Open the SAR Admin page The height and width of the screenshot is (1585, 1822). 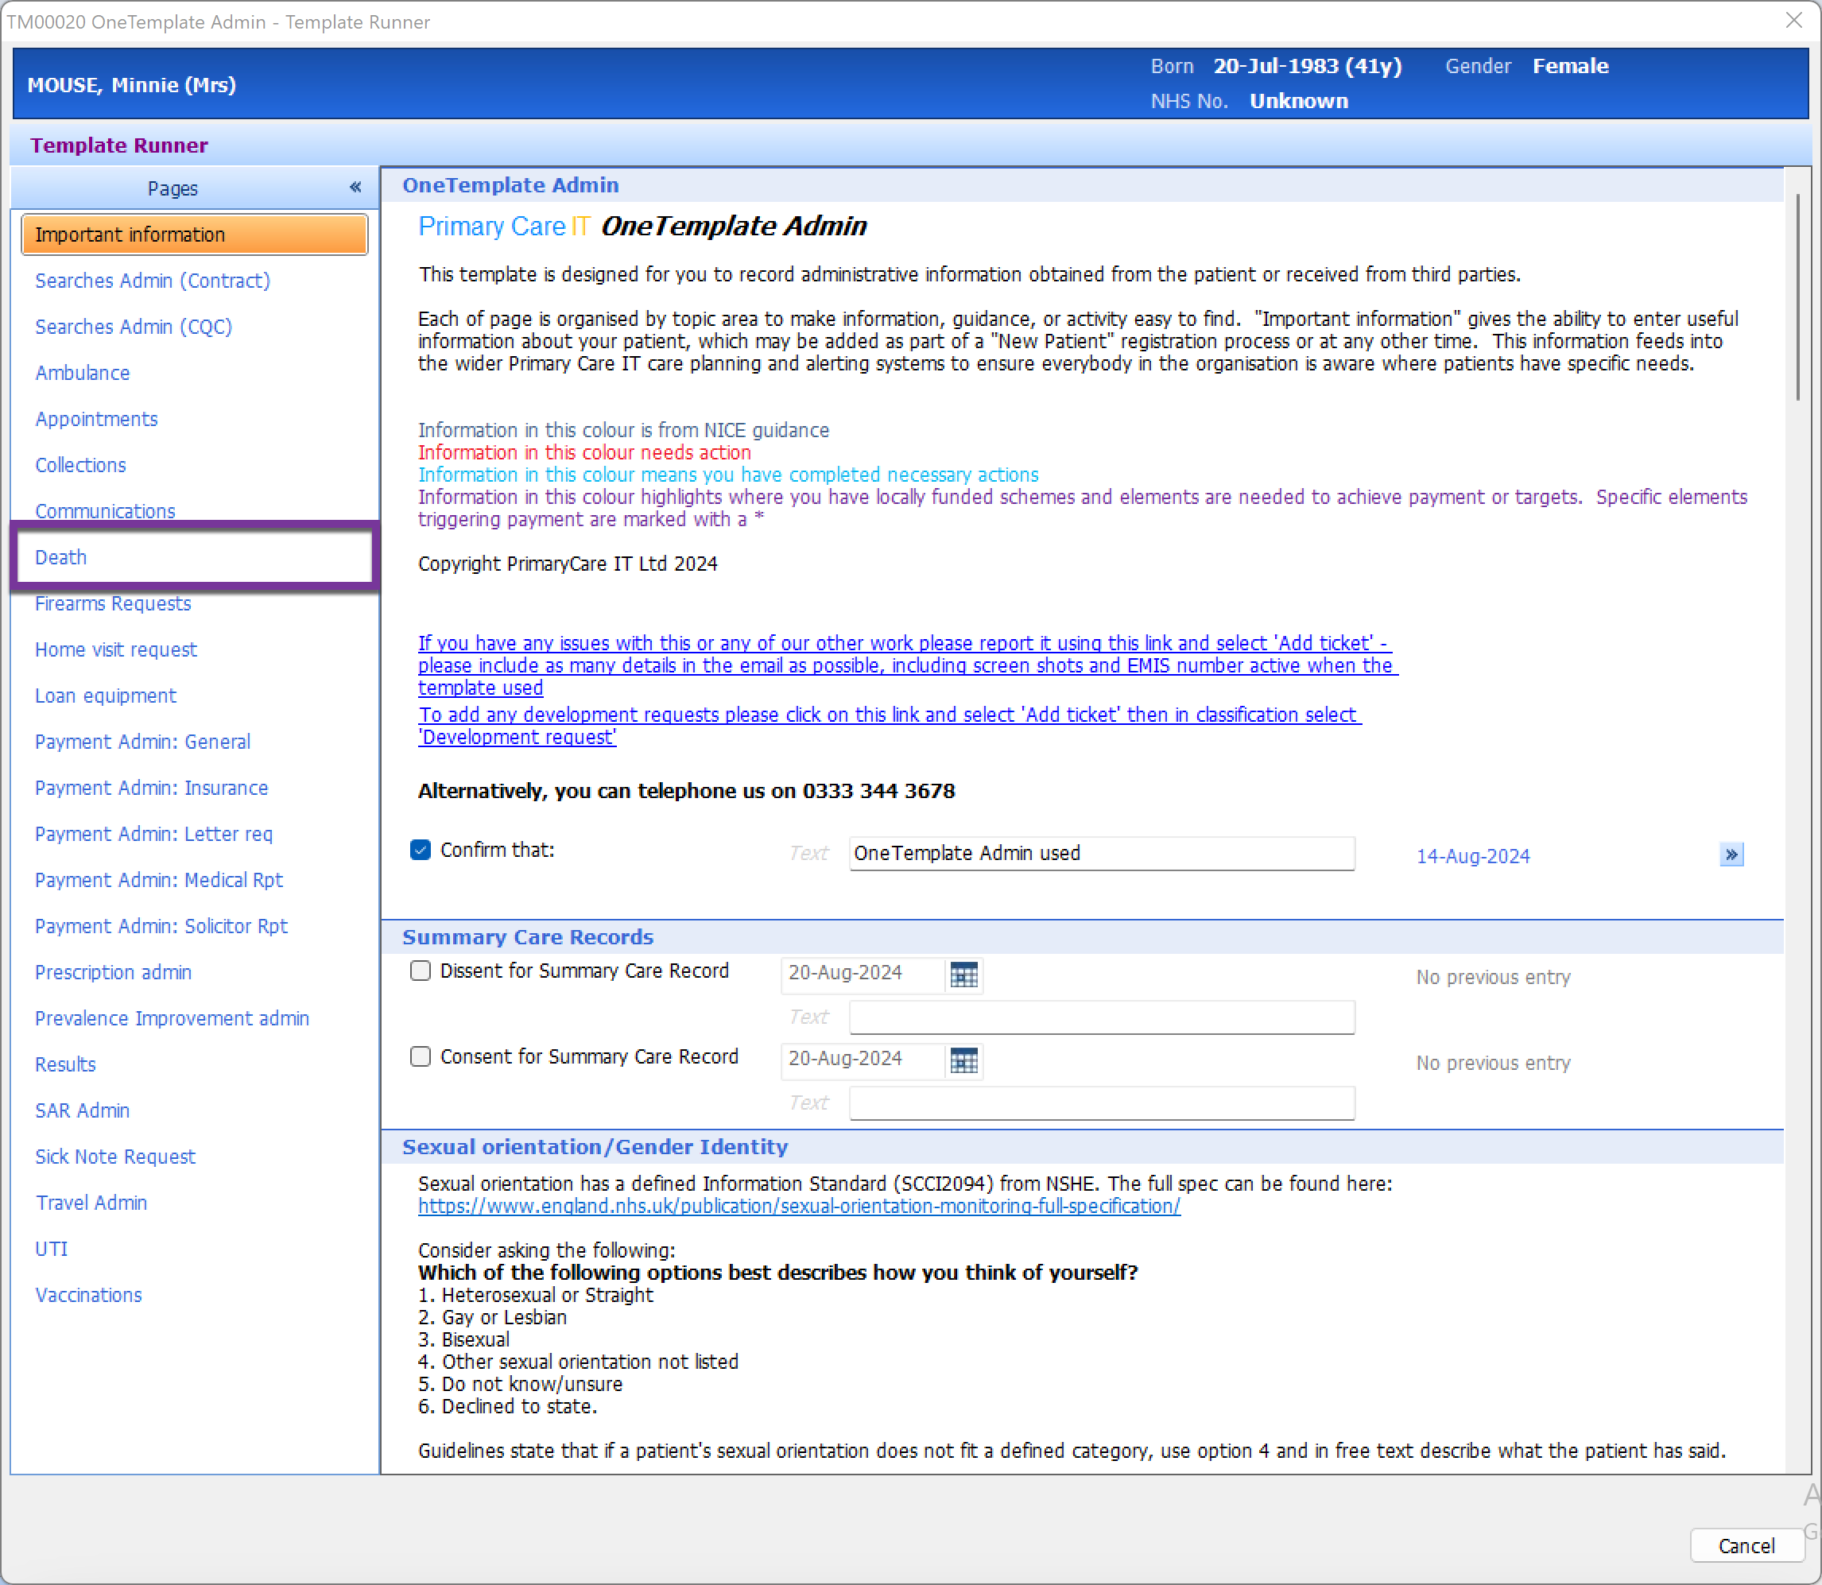[x=82, y=1111]
